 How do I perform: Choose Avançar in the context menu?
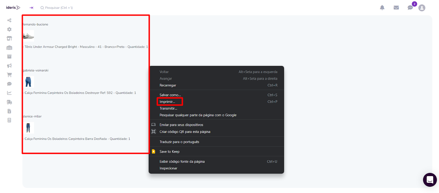coord(216,79)
